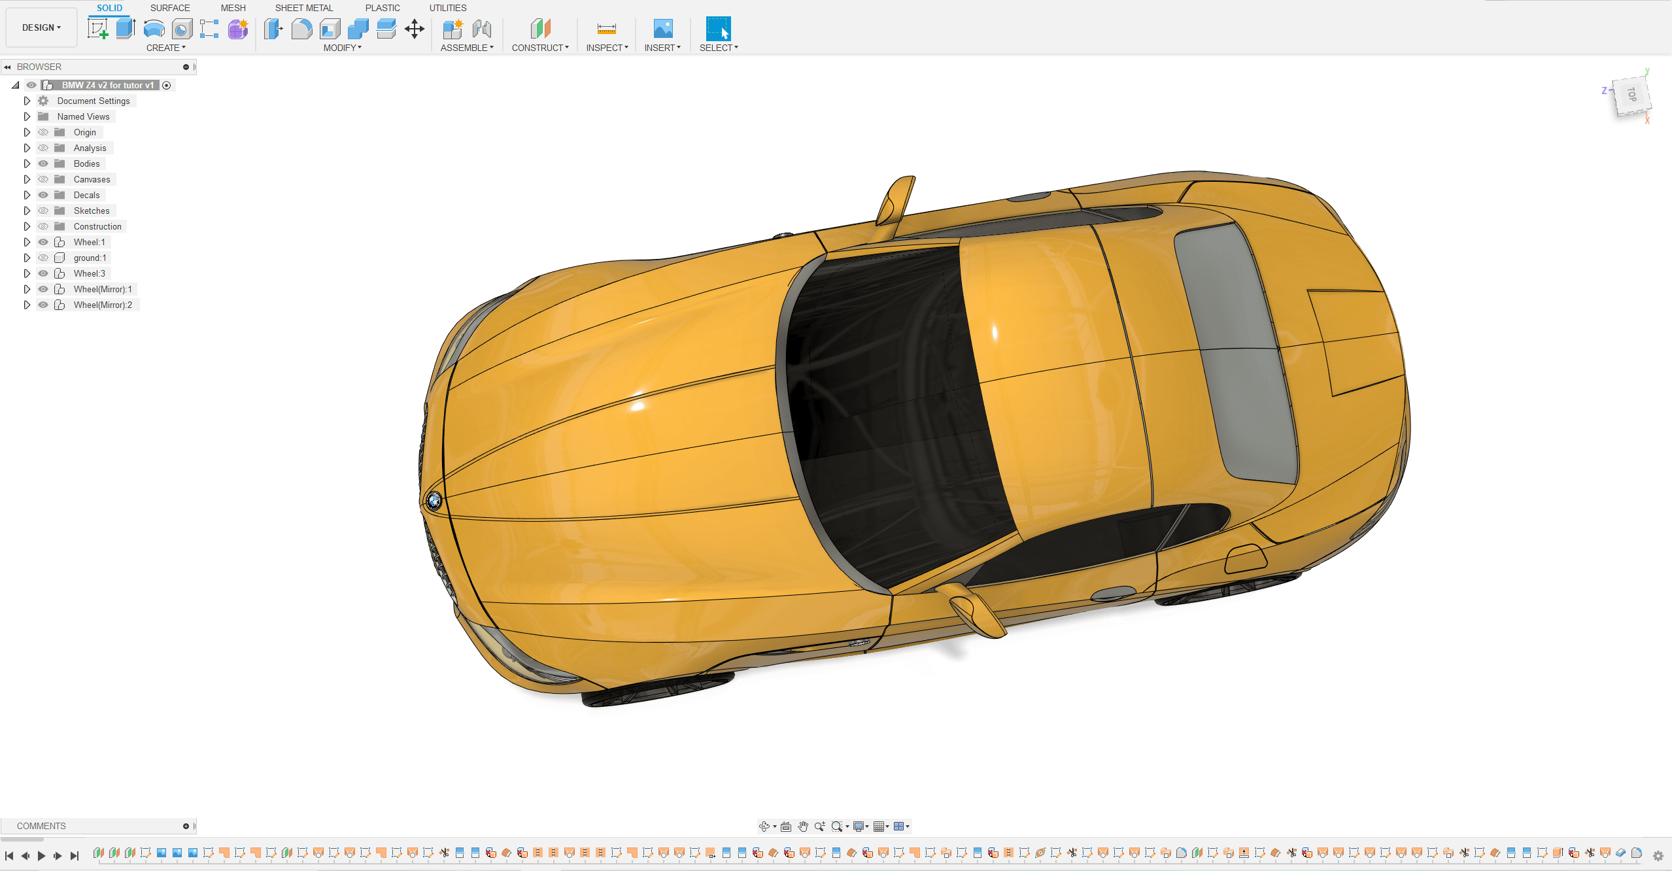Activate the Look At tool

(x=786, y=827)
